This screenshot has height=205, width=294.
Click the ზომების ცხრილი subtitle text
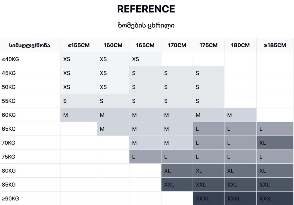pyautogui.click(x=146, y=26)
